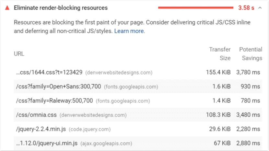The width and height of the screenshot is (269, 151).
Task: Open the /css/omnia.css resource URL
Action: (36, 115)
